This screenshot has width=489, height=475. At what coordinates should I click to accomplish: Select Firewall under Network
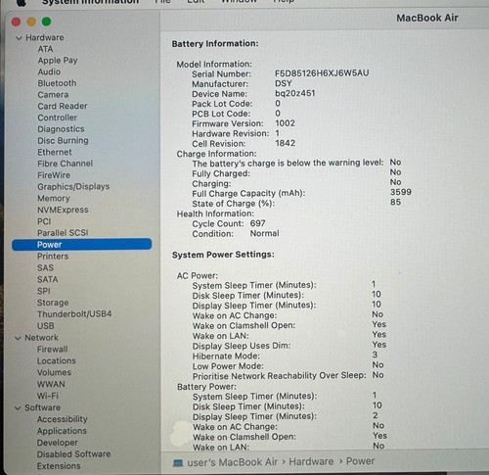[53, 350]
